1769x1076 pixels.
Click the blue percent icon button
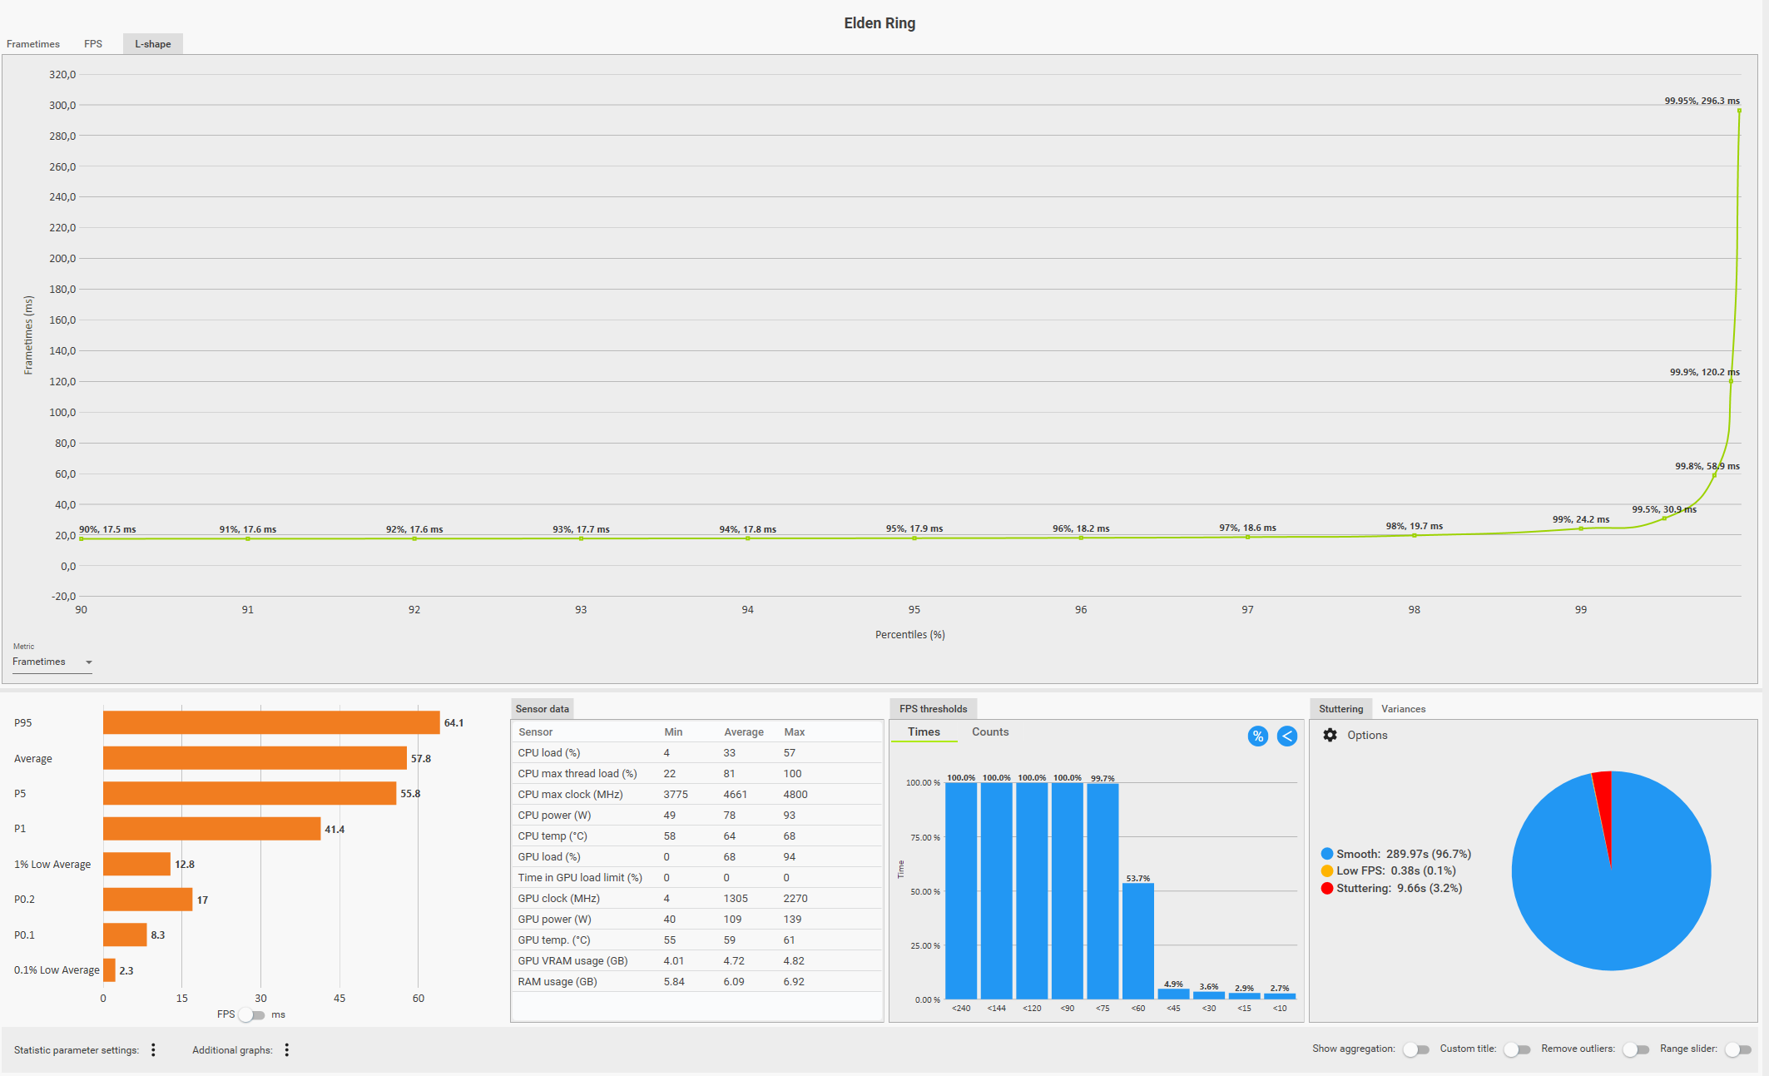[x=1257, y=736]
